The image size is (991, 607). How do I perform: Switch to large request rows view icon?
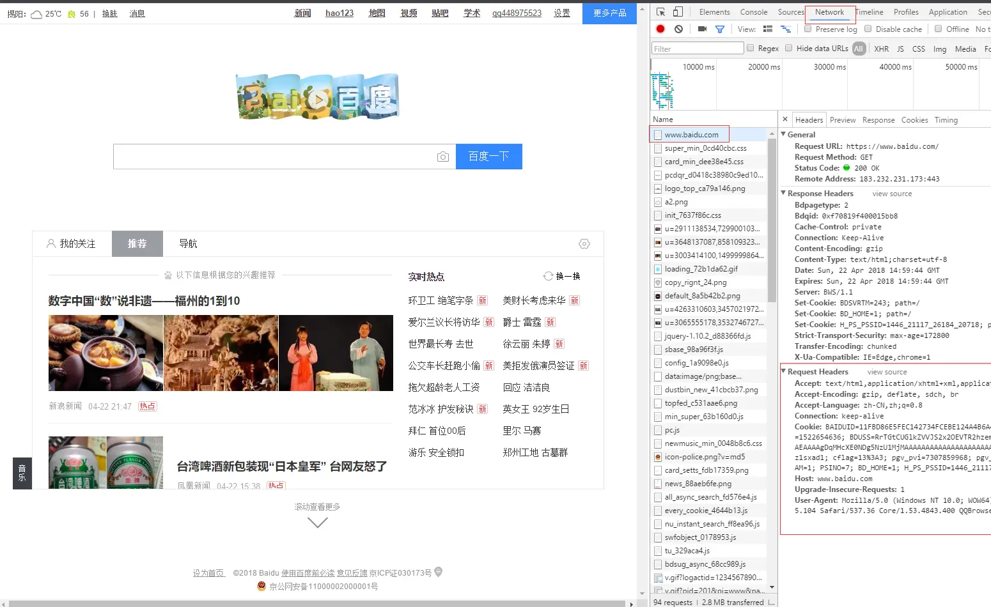pyautogui.click(x=768, y=29)
